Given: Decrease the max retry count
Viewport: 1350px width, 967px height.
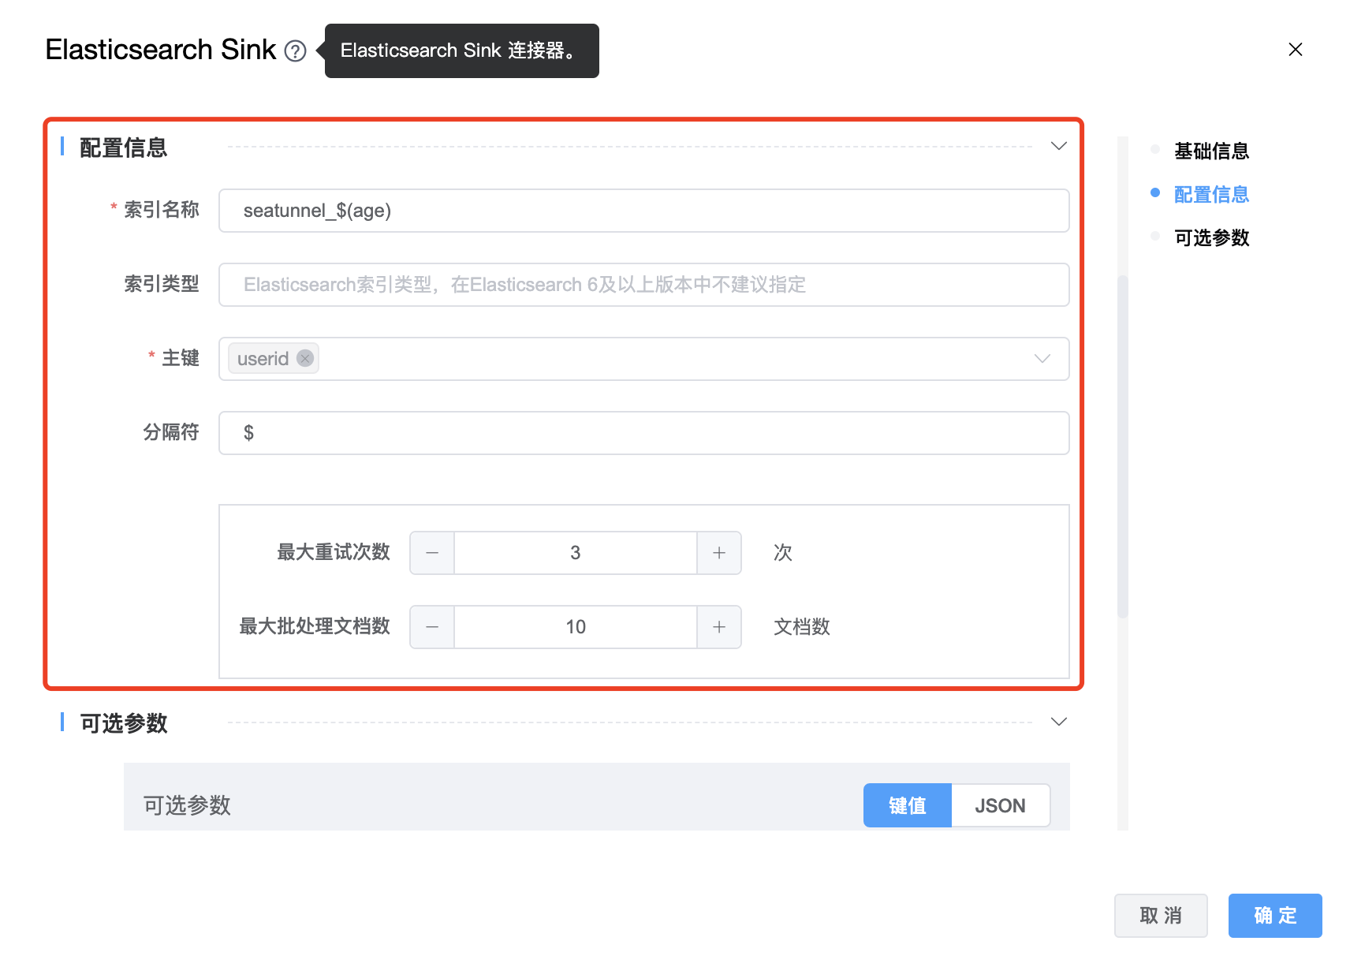Looking at the screenshot, I should coord(432,553).
